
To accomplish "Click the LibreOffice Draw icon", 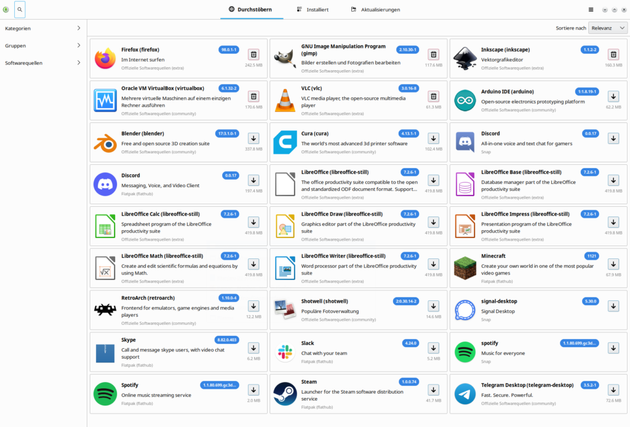I will [285, 226].
